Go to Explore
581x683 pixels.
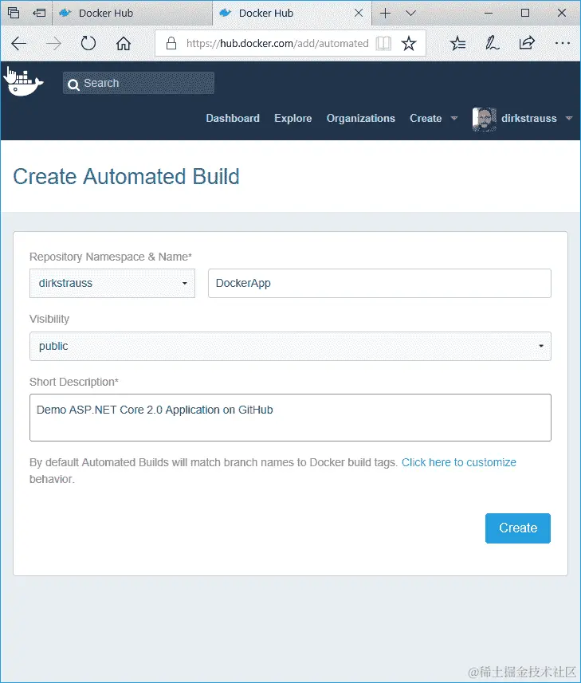pos(292,119)
